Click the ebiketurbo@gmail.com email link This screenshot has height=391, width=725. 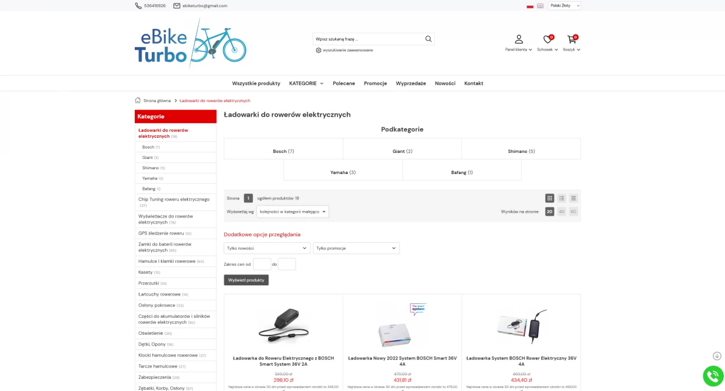pos(205,5)
